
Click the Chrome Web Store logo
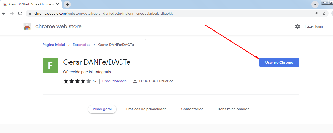point(27,26)
